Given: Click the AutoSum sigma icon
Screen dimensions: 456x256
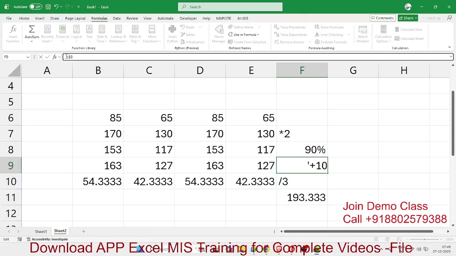Looking at the screenshot, I should click(32, 29).
